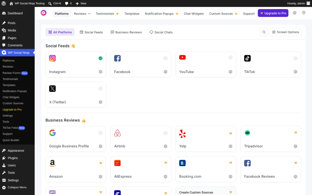Switch to All Platforms filter tab
This screenshot has height=195, width=312.
coord(60,32)
